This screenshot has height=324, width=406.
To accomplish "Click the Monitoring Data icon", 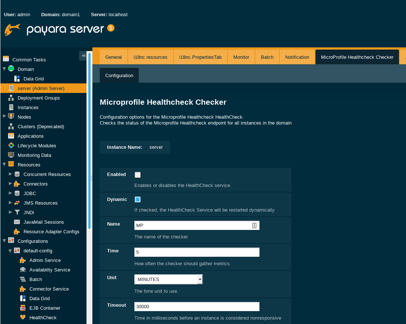I will point(11,155).
